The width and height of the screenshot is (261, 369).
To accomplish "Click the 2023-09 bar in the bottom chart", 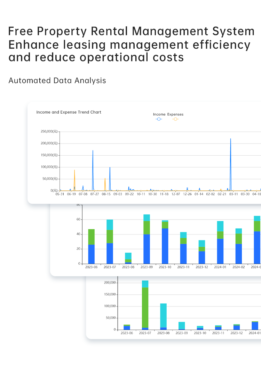I will click(x=182, y=326).
